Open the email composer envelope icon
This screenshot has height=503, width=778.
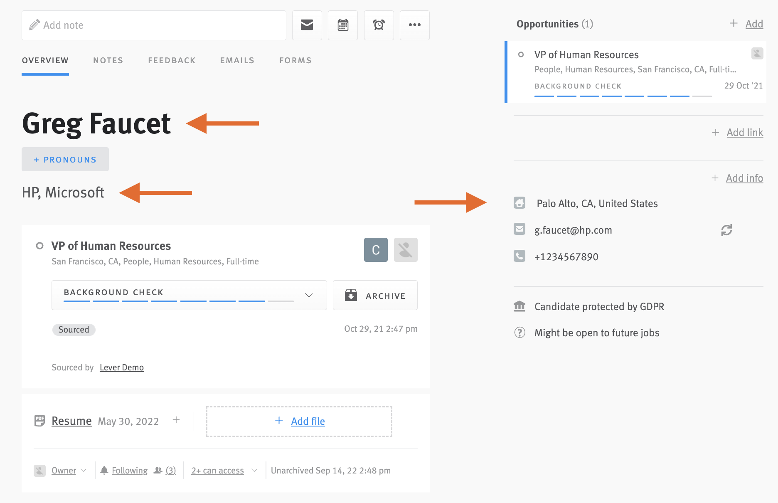(307, 25)
